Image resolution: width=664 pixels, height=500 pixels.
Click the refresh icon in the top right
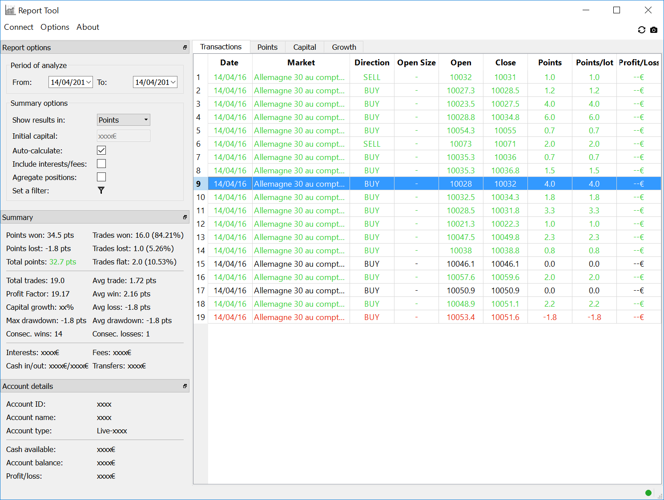[641, 30]
